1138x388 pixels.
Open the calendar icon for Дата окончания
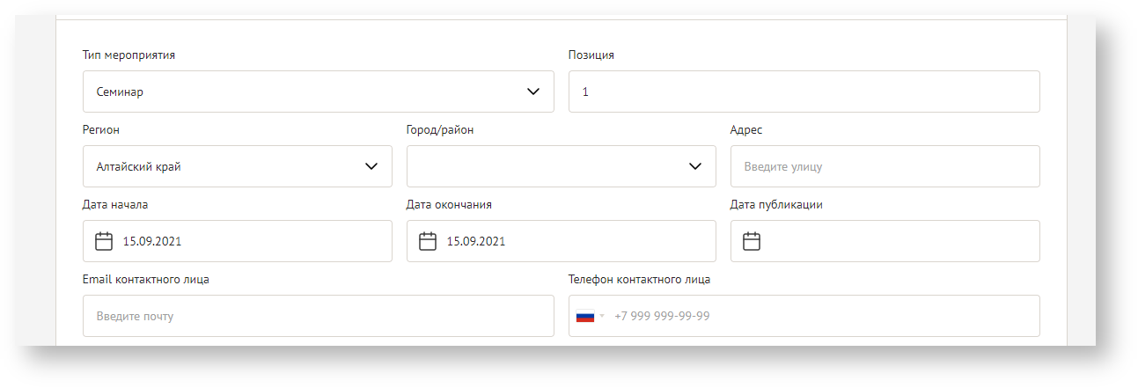428,241
